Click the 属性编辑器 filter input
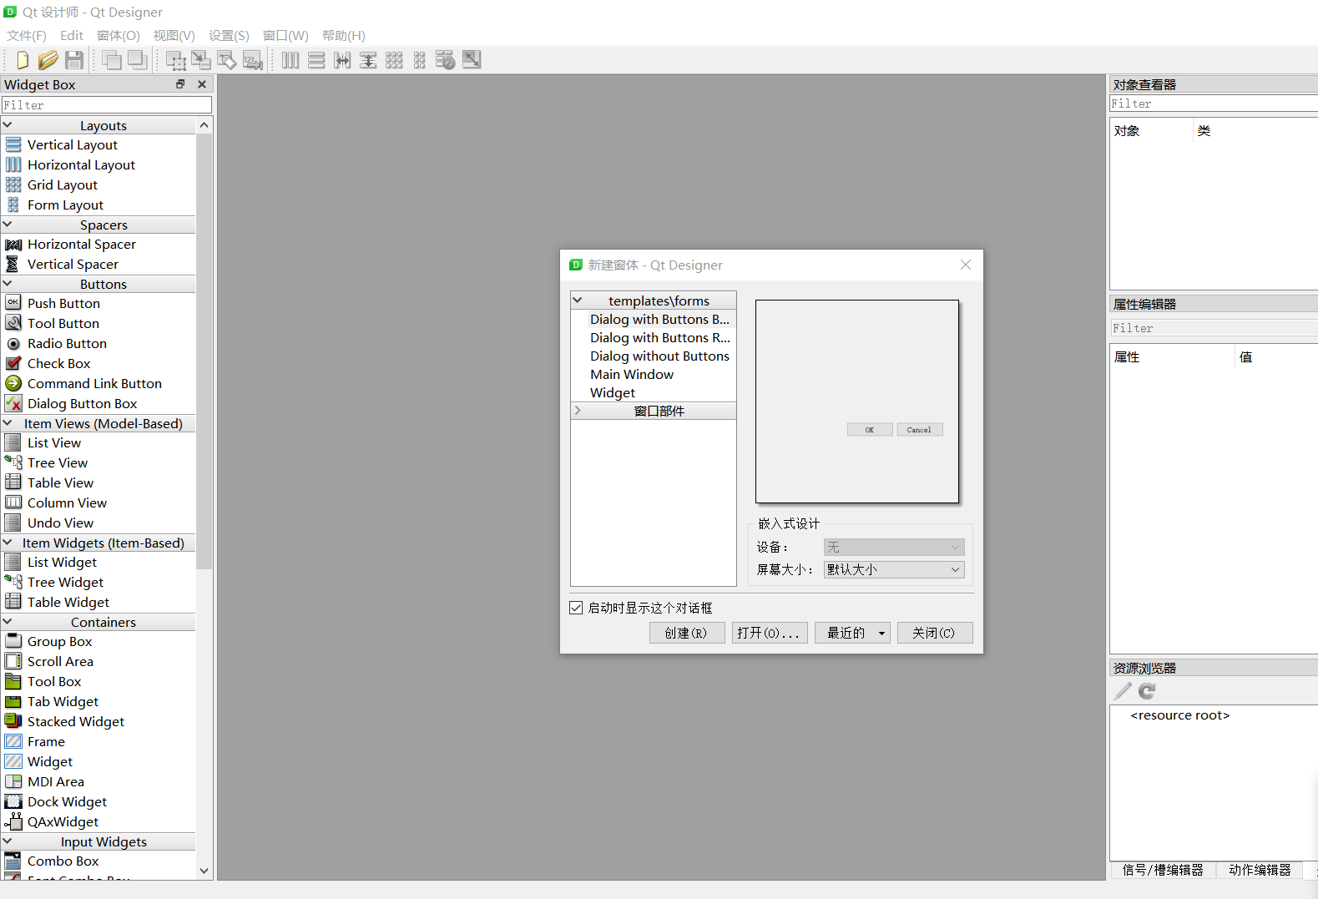The height and width of the screenshot is (899, 1318). pos(1214,328)
